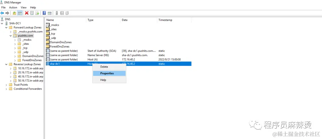Collapse the SHA-DC1 server node

click(x=2, y=23)
